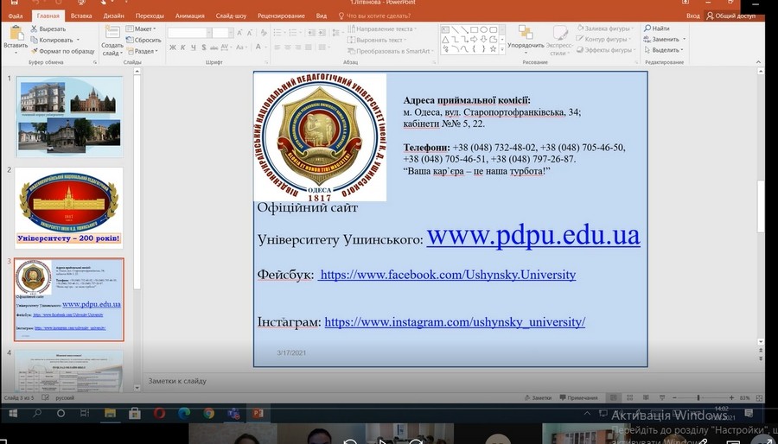Click bulleted list icon
The height and width of the screenshot is (444, 778).
[x=279, y=33]
